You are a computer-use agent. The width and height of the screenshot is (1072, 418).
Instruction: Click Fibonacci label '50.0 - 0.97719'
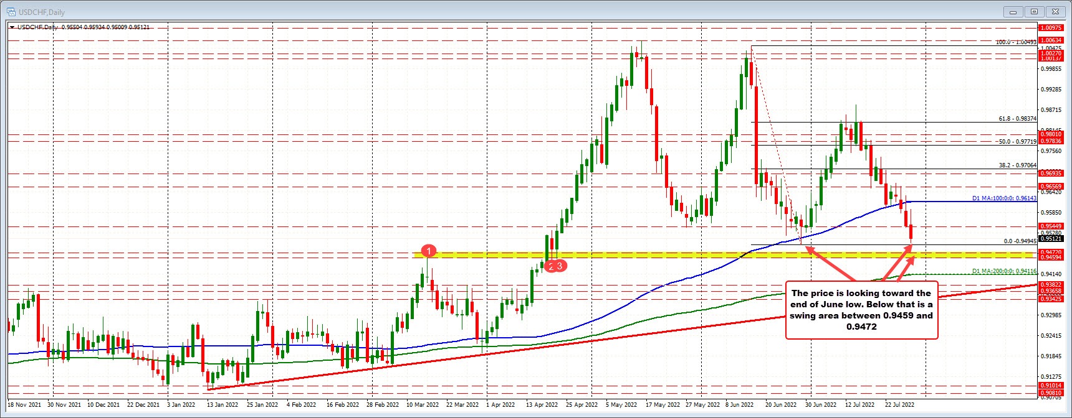click(1017, 142)
